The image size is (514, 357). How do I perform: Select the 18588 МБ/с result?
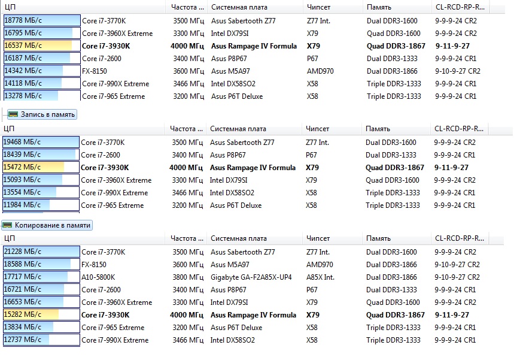[x=41, y=264]
